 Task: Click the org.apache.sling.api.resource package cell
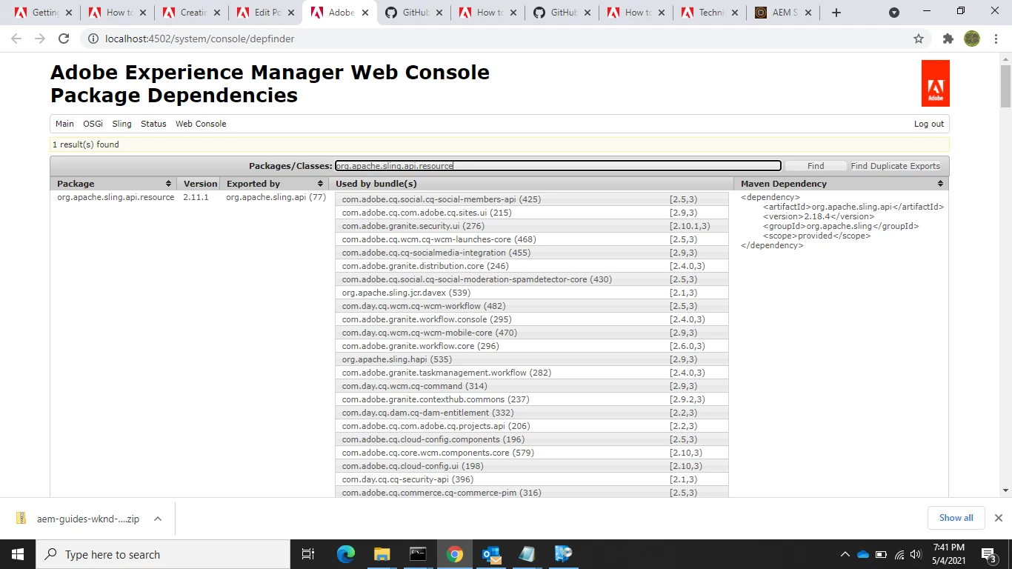click(x=116, y=197)
